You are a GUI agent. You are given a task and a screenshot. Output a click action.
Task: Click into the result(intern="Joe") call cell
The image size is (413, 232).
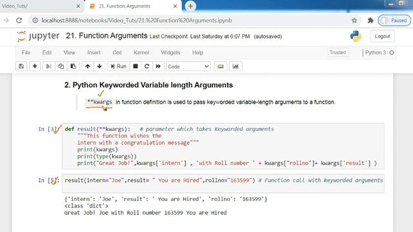coord(223,183)
